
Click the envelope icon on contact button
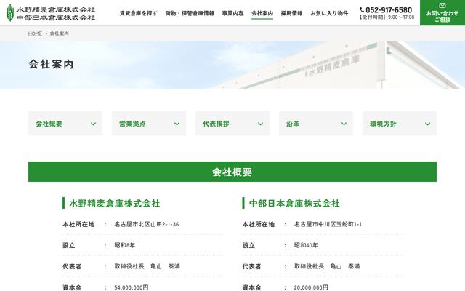[x=442, y=5]
